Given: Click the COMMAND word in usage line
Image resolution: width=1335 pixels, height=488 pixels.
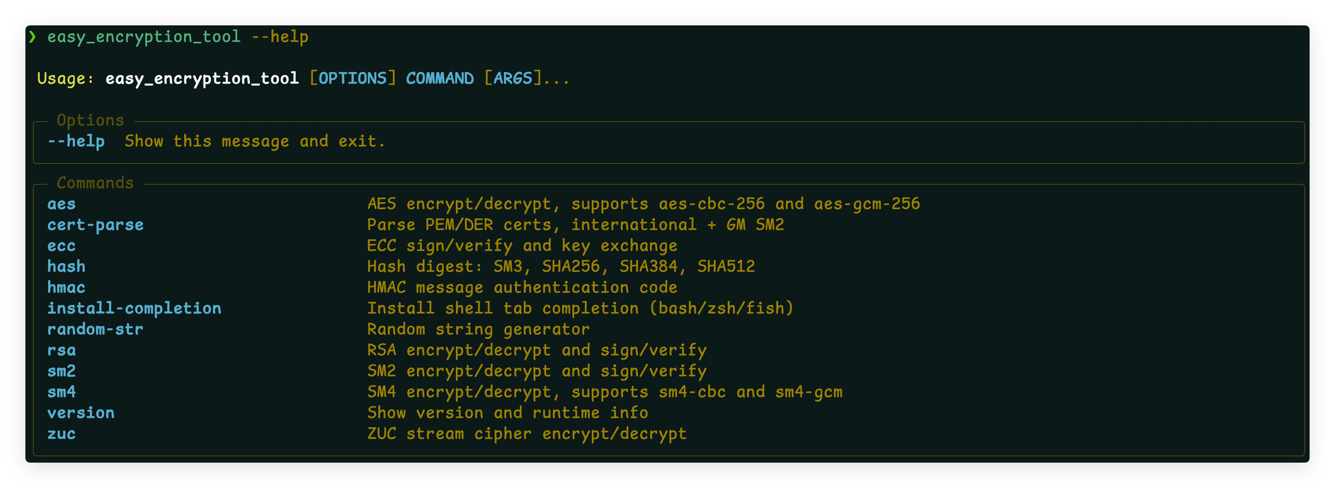Looking at the screenshot, I should pos(439,79).
